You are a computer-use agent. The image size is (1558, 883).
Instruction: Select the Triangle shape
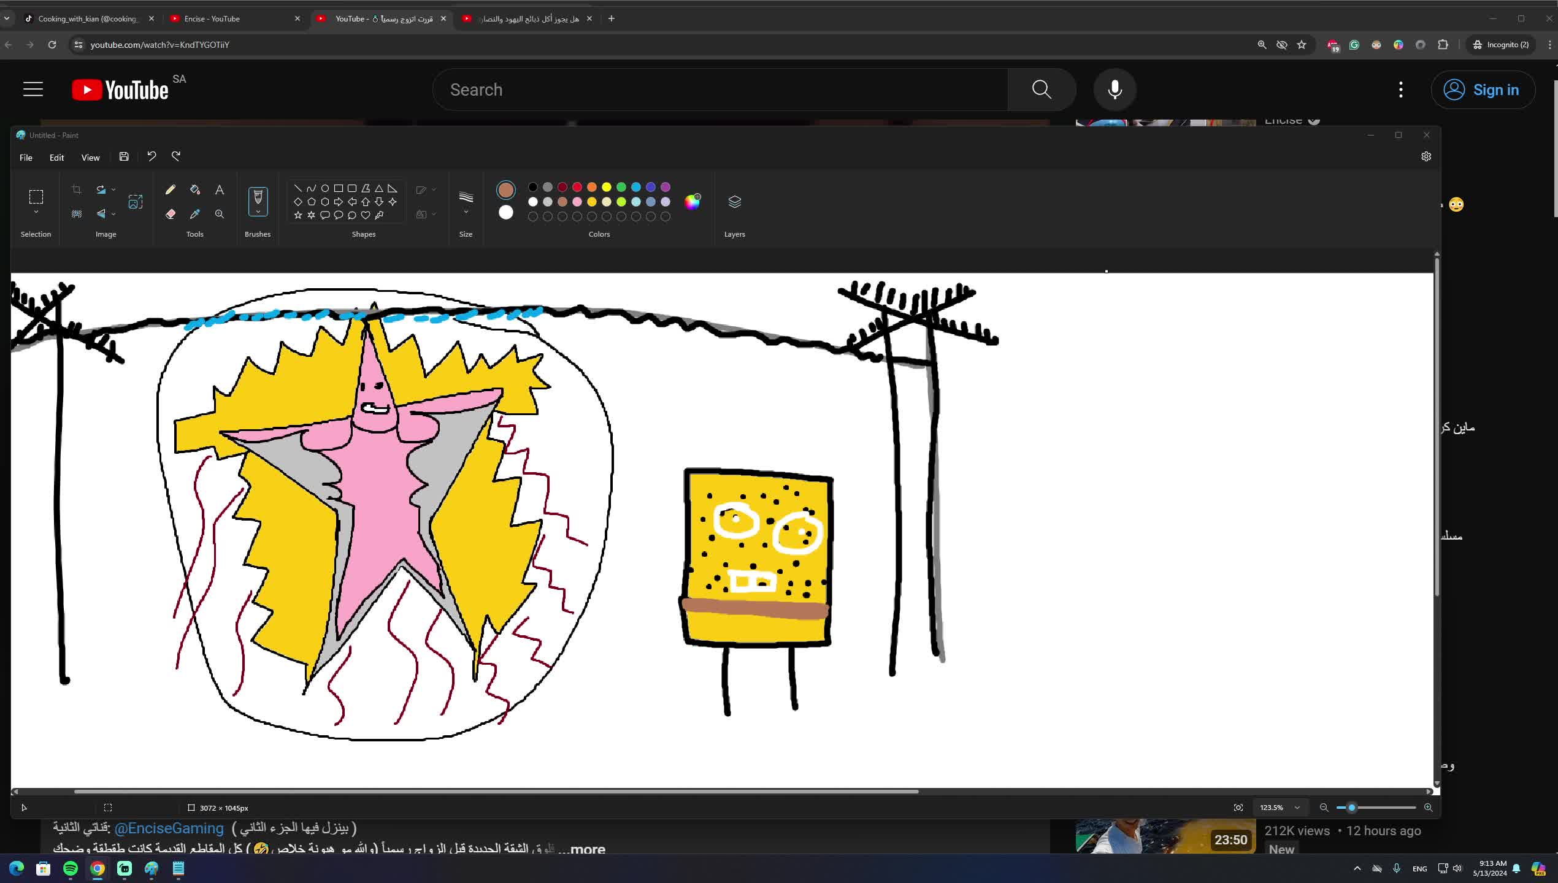(379, 188)
